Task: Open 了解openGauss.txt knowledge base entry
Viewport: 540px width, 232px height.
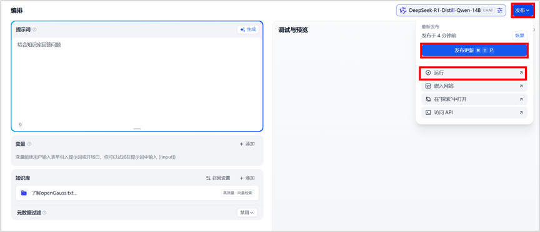Action: 137,193
